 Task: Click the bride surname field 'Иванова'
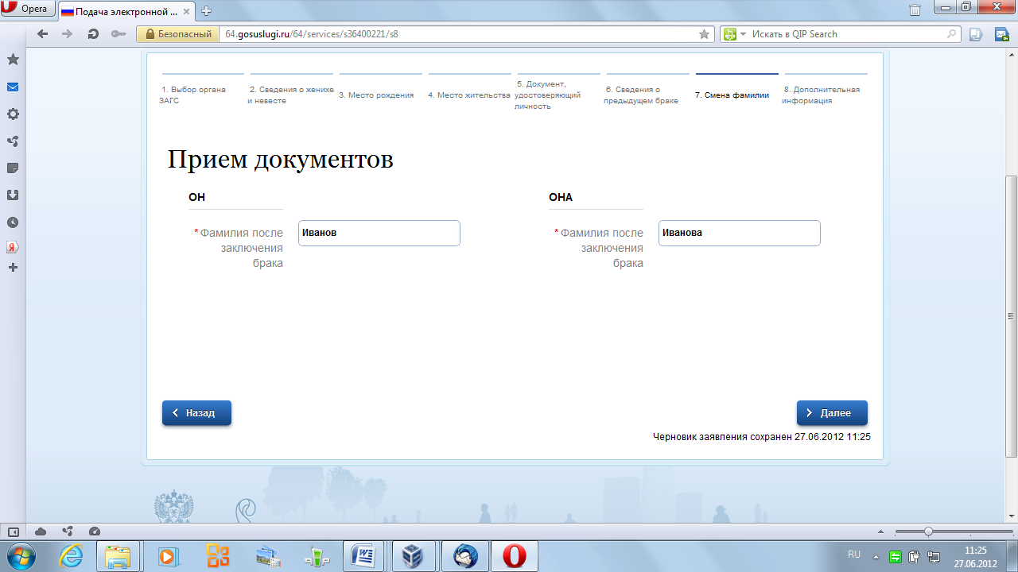point(740,233)
